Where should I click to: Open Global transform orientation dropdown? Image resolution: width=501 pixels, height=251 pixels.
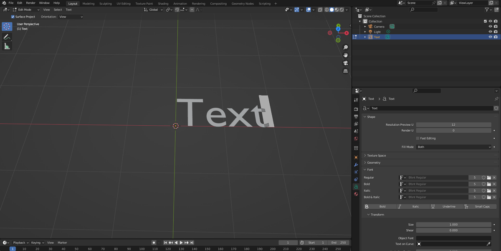tap(153, 10)
